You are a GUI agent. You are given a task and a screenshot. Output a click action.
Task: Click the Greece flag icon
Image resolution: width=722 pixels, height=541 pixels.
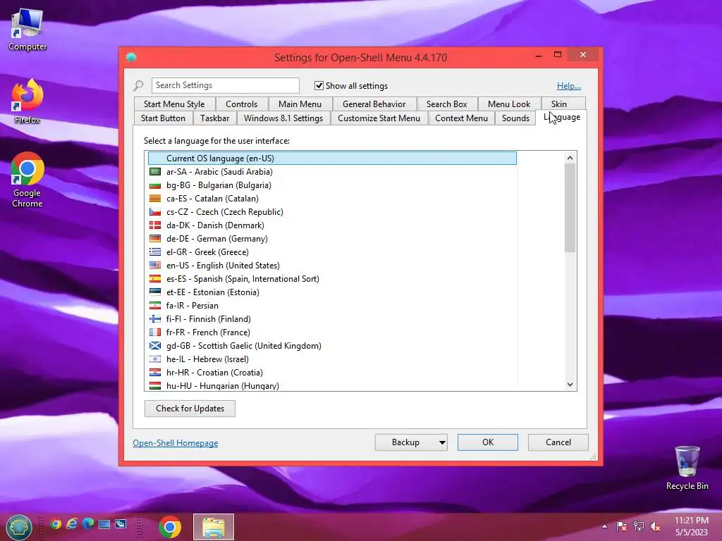155,251
